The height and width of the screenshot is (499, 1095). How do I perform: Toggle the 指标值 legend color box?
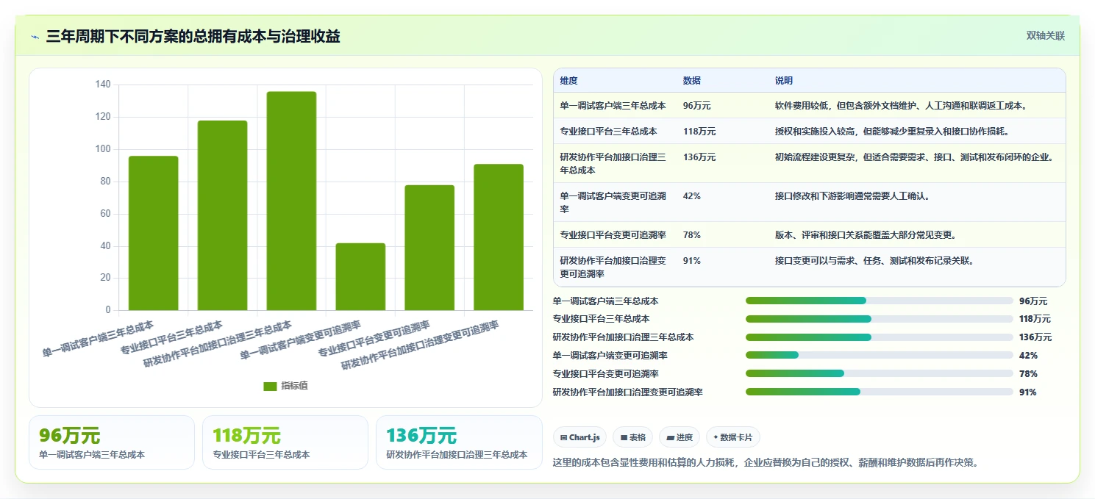tap(270, 387)
